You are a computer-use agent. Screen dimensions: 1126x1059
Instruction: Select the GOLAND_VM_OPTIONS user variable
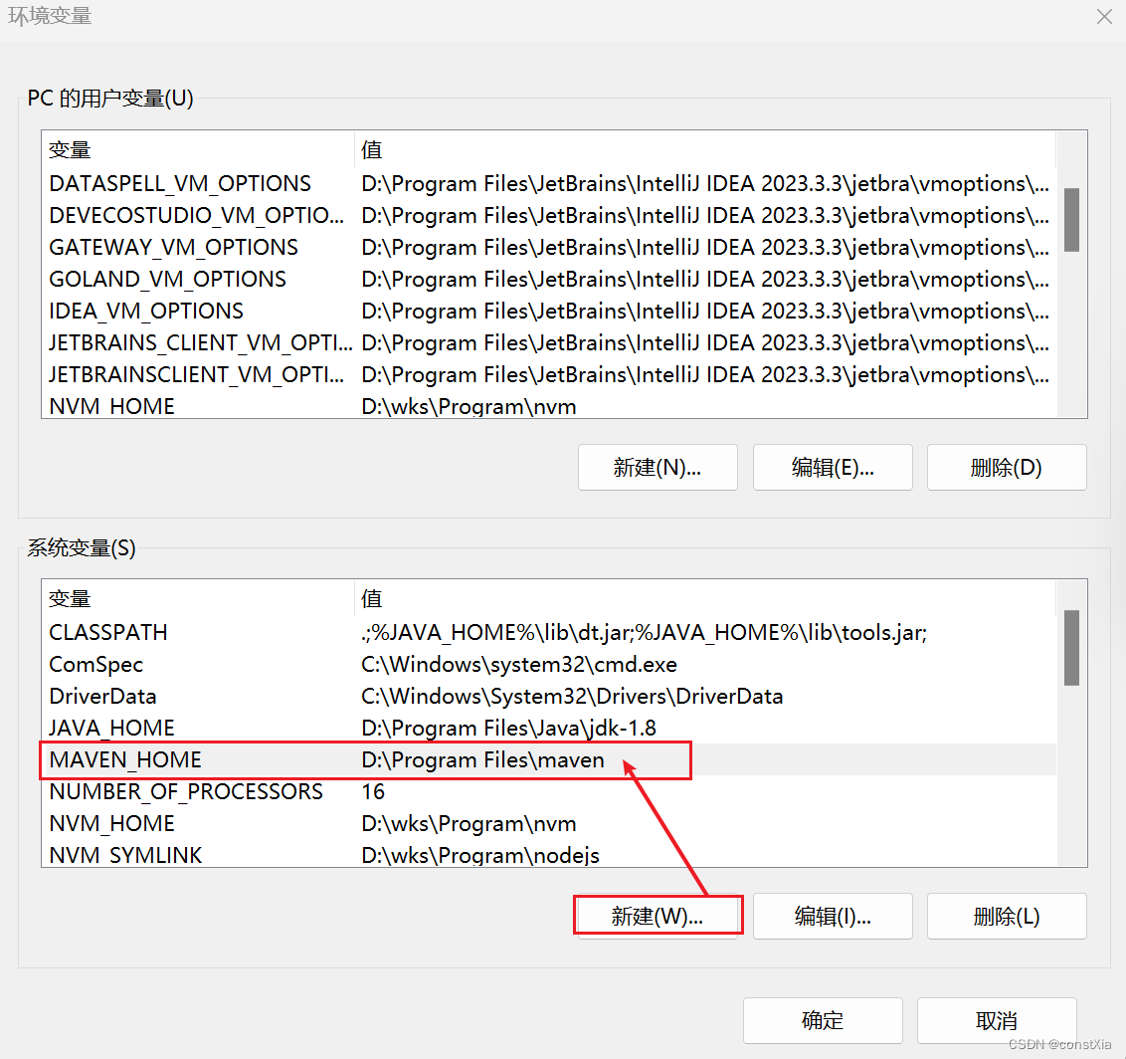pyautogui.click(x=549, y=279)
